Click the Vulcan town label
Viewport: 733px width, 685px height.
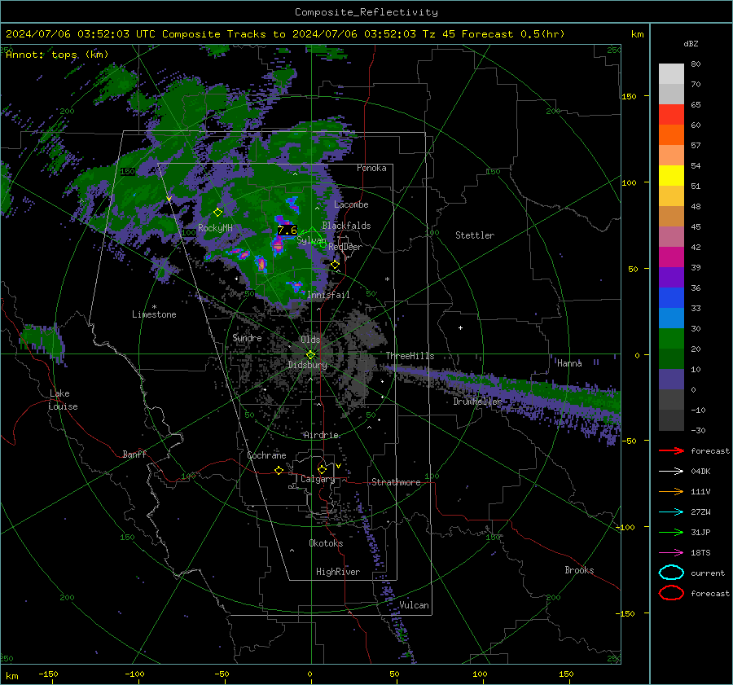(x=414, y=605)
